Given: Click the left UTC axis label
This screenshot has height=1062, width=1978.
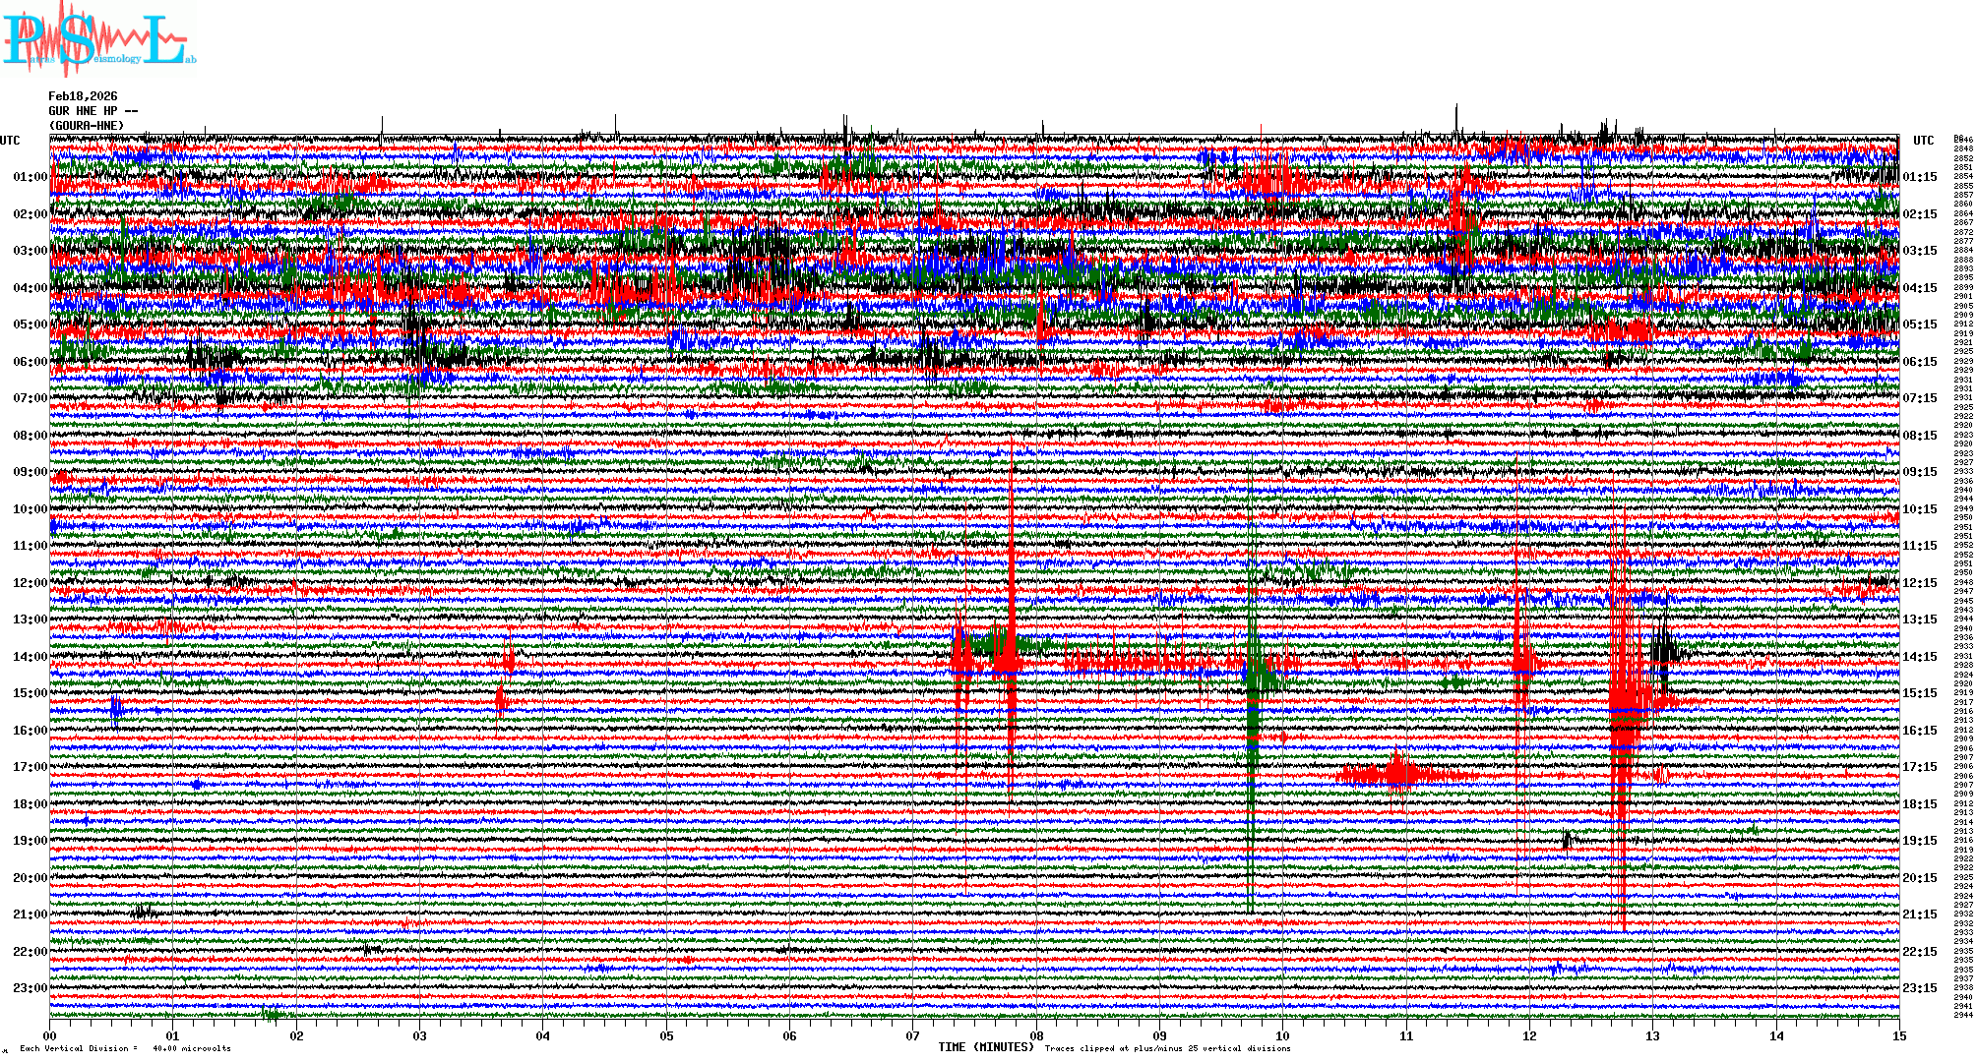Looking at the screenshot, I should point(10,141).
